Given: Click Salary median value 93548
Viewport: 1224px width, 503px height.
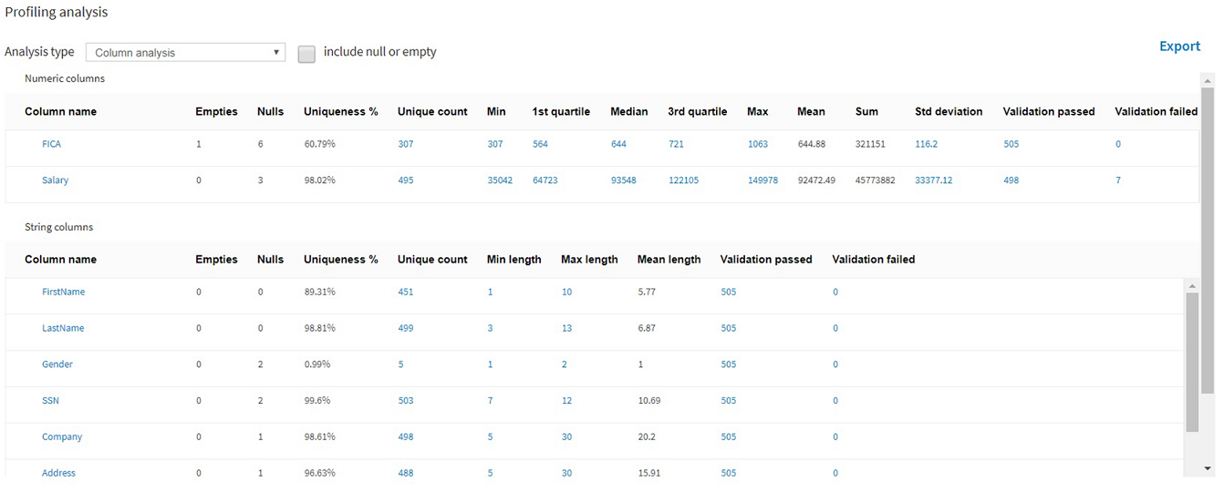Looking at the screenshot, I should point(624,180).
